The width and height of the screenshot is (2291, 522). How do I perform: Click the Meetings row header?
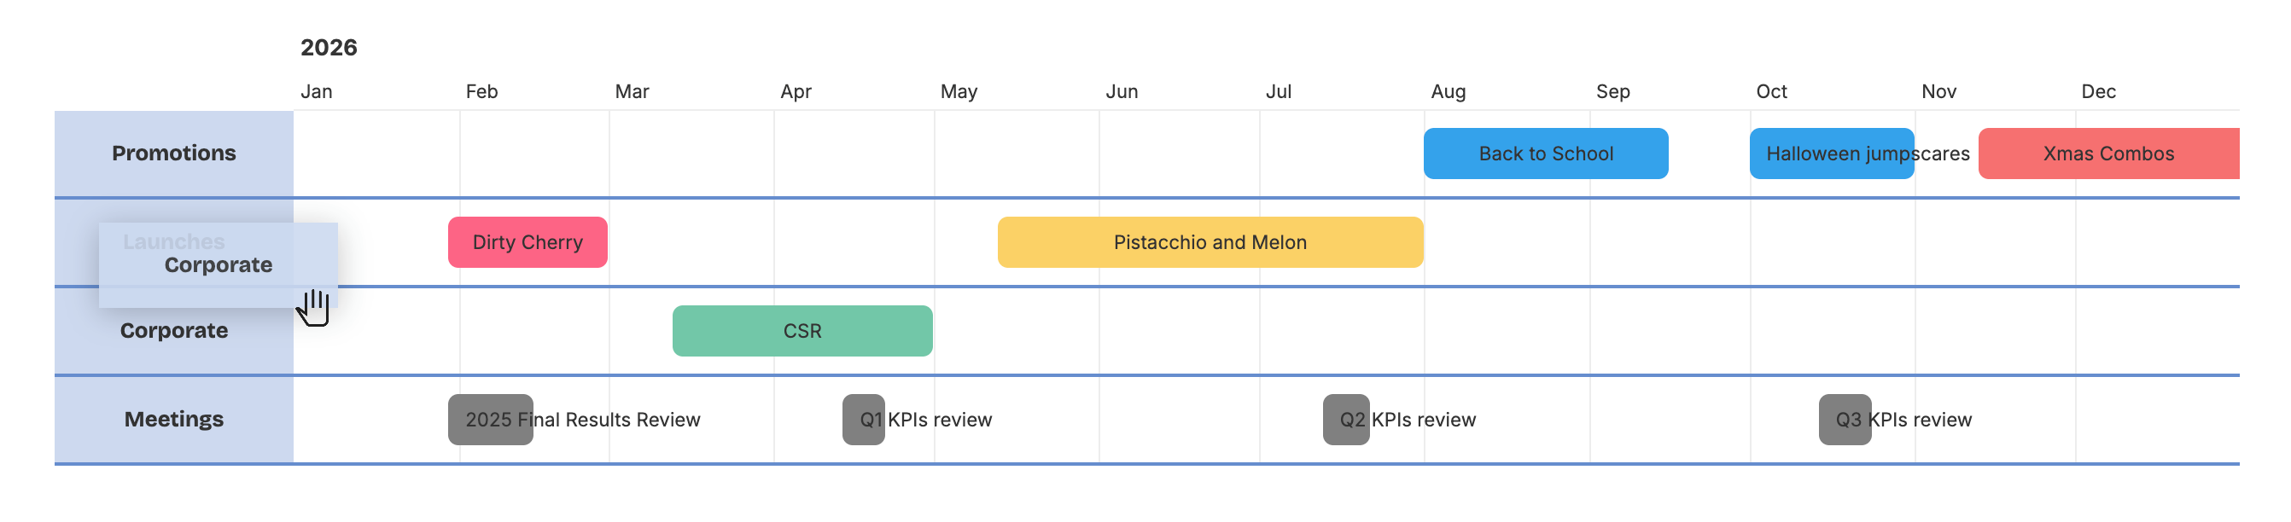(x=173, y=419)
